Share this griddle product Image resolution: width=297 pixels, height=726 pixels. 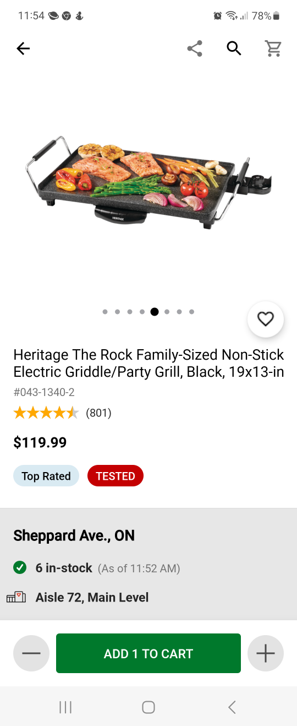click(195, 48)
